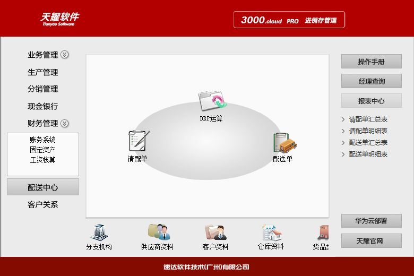414x276 pixels.
Task: Open the 供应商资料 people icon
Action: pos(159,232)
